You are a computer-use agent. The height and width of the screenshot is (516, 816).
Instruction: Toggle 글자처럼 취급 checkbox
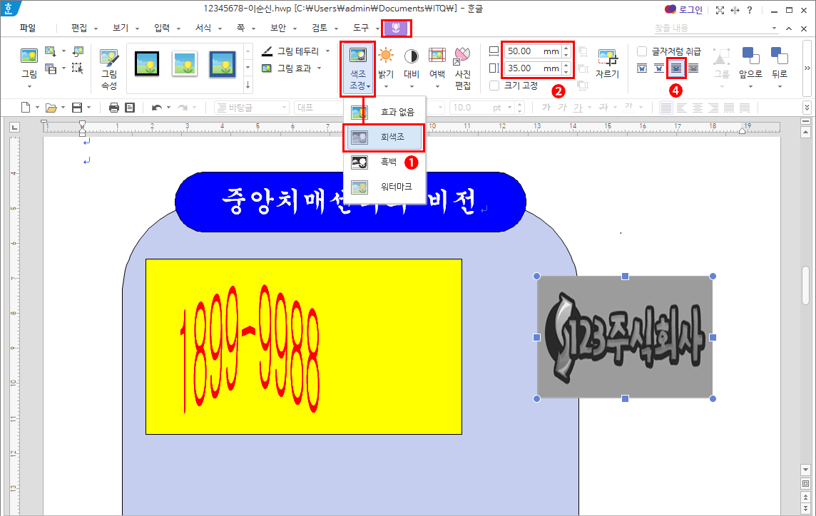(x=642, y=51)
